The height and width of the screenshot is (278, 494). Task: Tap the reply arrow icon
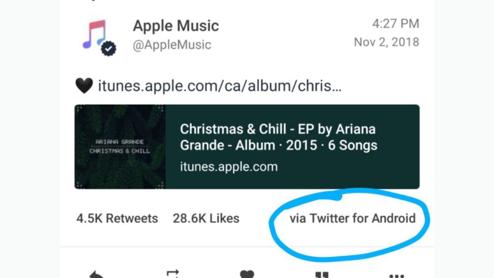pos(95,274)
